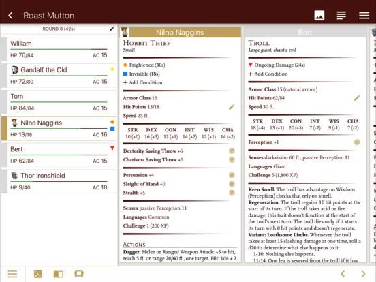Screen dimensions: 376x282
Task: Select Gandalf the Old in initiative list
Action: click(x=59, y=76)
